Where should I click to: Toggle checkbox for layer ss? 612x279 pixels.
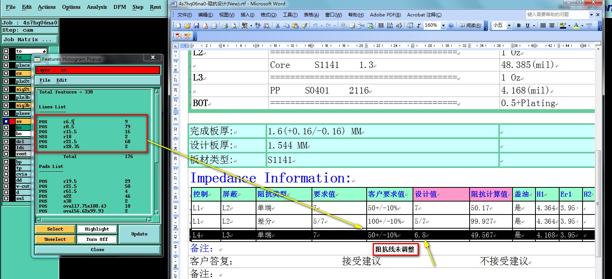(6, 121)
